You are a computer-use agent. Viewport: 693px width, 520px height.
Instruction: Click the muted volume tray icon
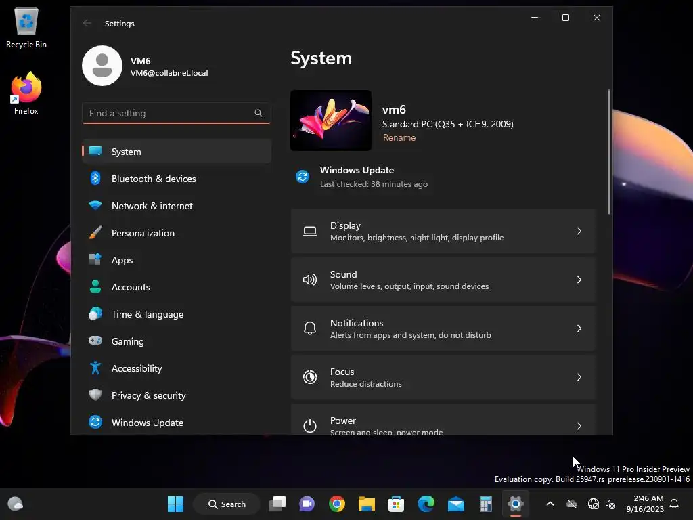610,504
